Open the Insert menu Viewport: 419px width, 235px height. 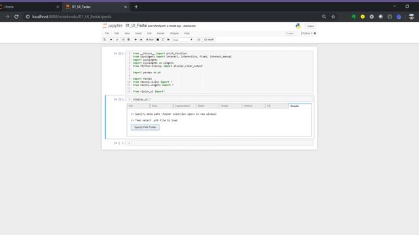(138, 33)
